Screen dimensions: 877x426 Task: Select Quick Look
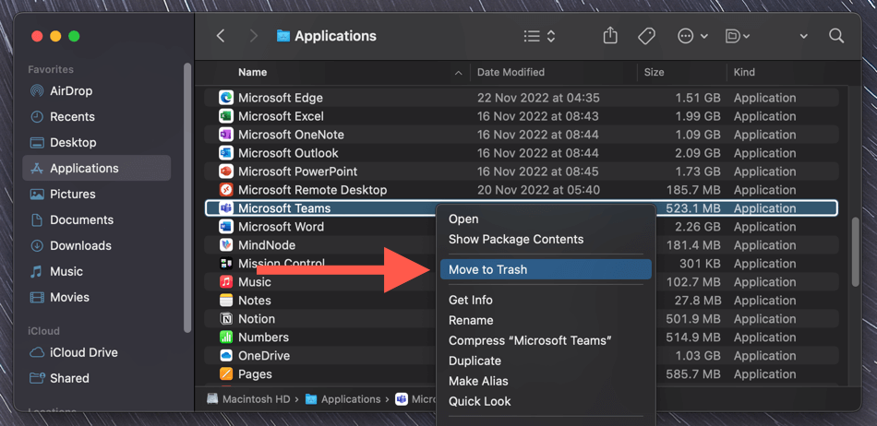point(480,401)
